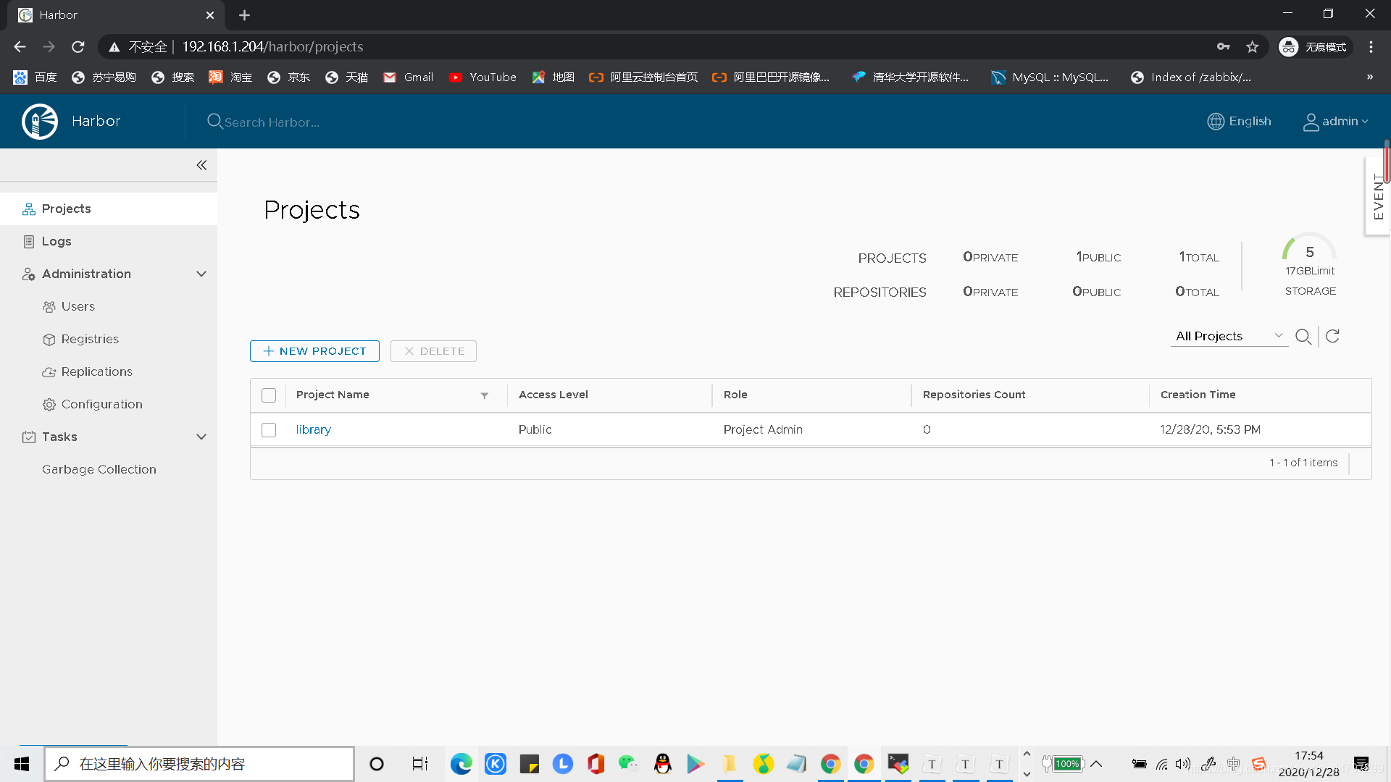Image resolution: width=1391 pixels, height=782 pixels.
Task: Select all projects header checkbox
Action: pos(269,395)
